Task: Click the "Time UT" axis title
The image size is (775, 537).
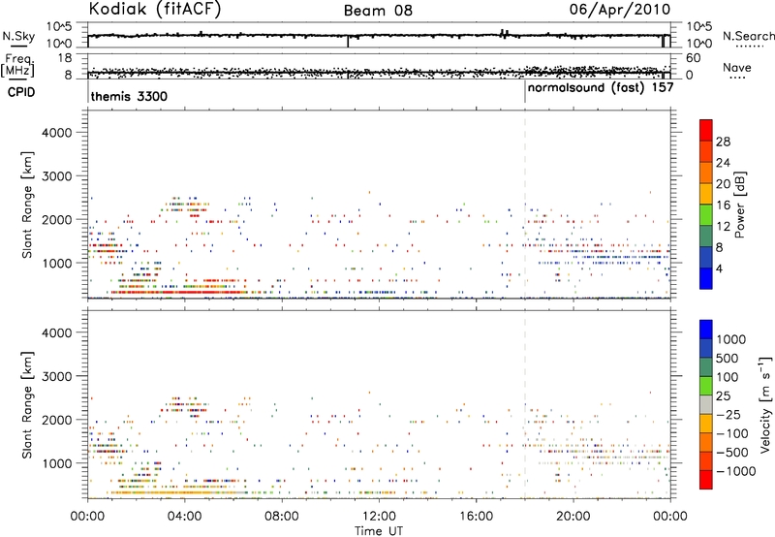Action: (x=379, y=531)
